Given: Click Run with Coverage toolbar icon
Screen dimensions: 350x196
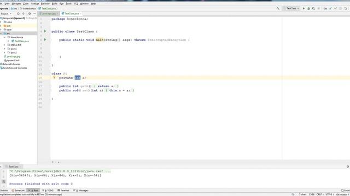Looking at the screenshot, I should point(313,9).
